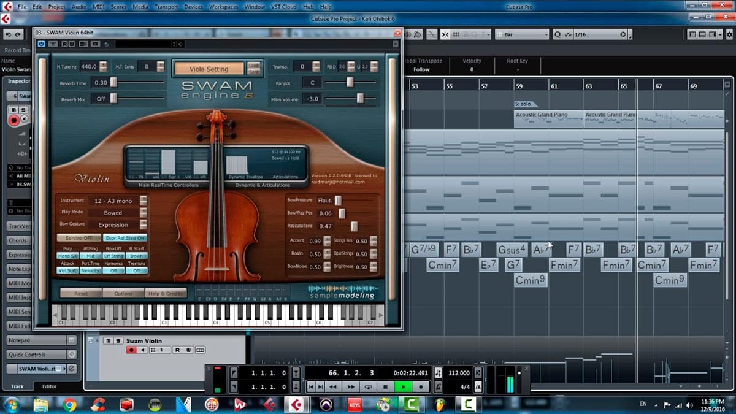Open the file explorer folder in taskbar
Viewport: 736px width, 414px height.
coord(41,405)
